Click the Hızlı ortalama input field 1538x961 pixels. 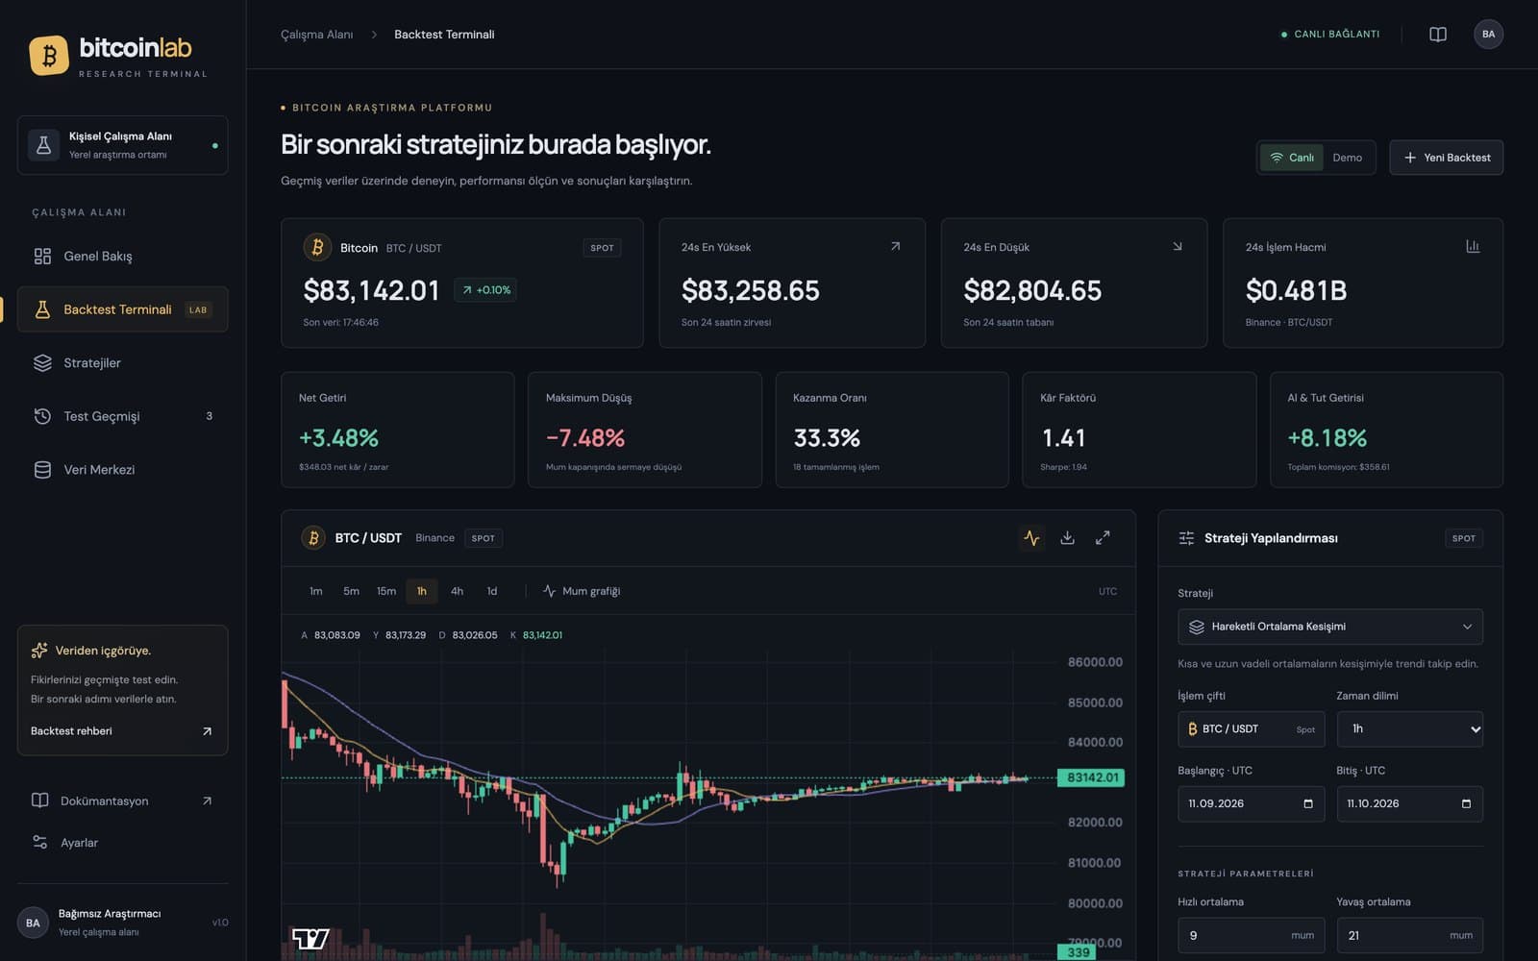[1251, 936]
